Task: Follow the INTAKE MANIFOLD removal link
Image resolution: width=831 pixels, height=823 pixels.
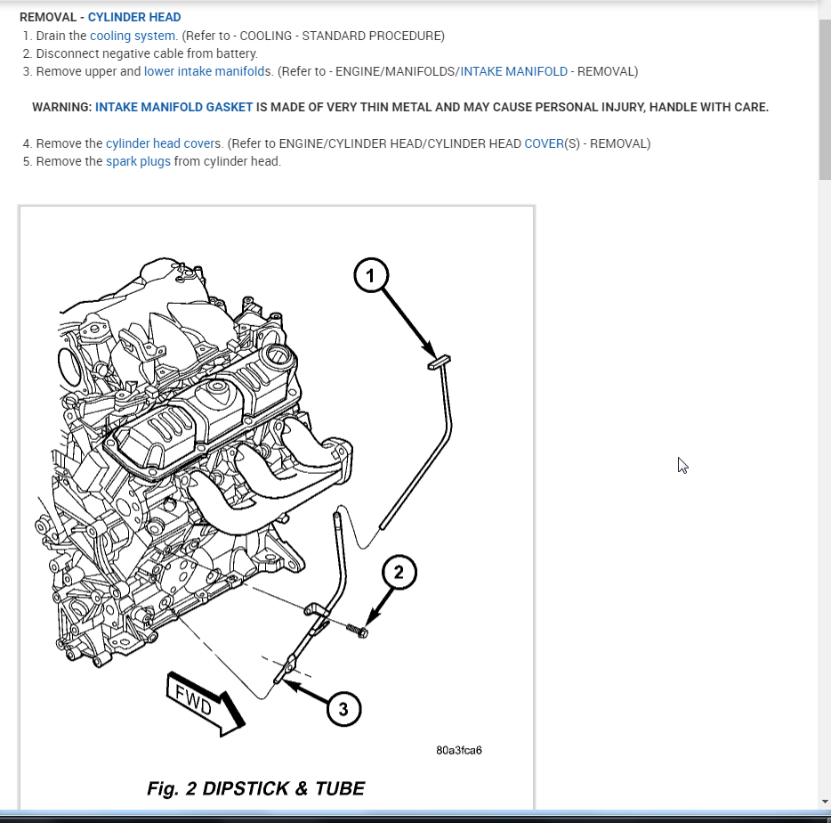Action: click(513, 71)
